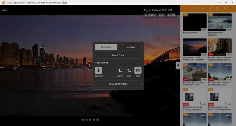
Task: Click the CnX Media Player app icon in title bar
Action: (4, 3)
